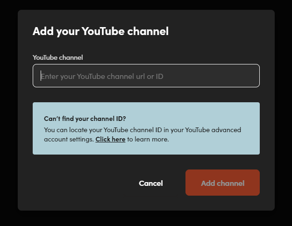Select the 'YouTube channel' field label
The height and width of the screenshot is (226, 292).
pyautogui.click(x=58, y=57)
